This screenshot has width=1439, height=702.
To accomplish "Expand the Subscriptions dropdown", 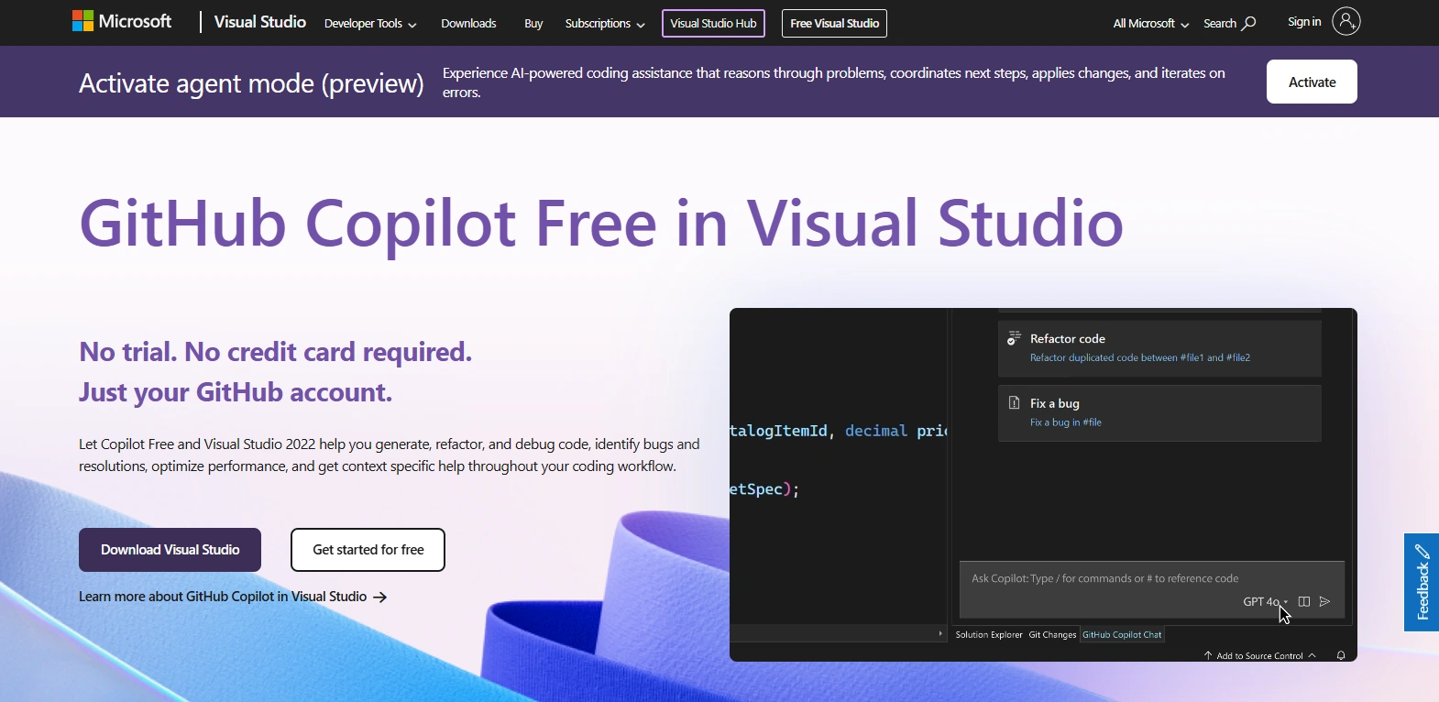I will [605, 24].
